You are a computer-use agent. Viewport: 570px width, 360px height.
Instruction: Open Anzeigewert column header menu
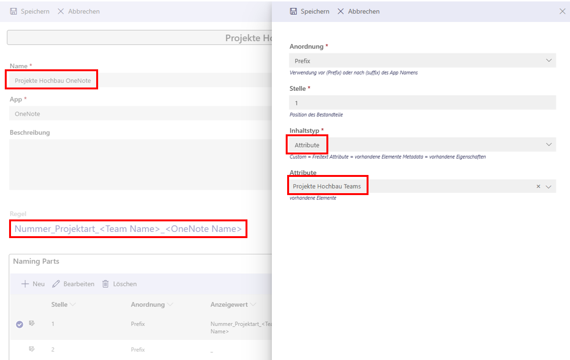click(x=253, y=305)
